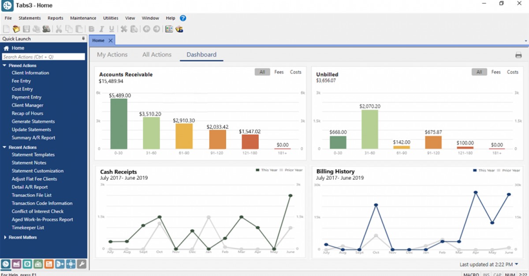
Task: Click the Italic toolbar icon
Action: point(102,29)
